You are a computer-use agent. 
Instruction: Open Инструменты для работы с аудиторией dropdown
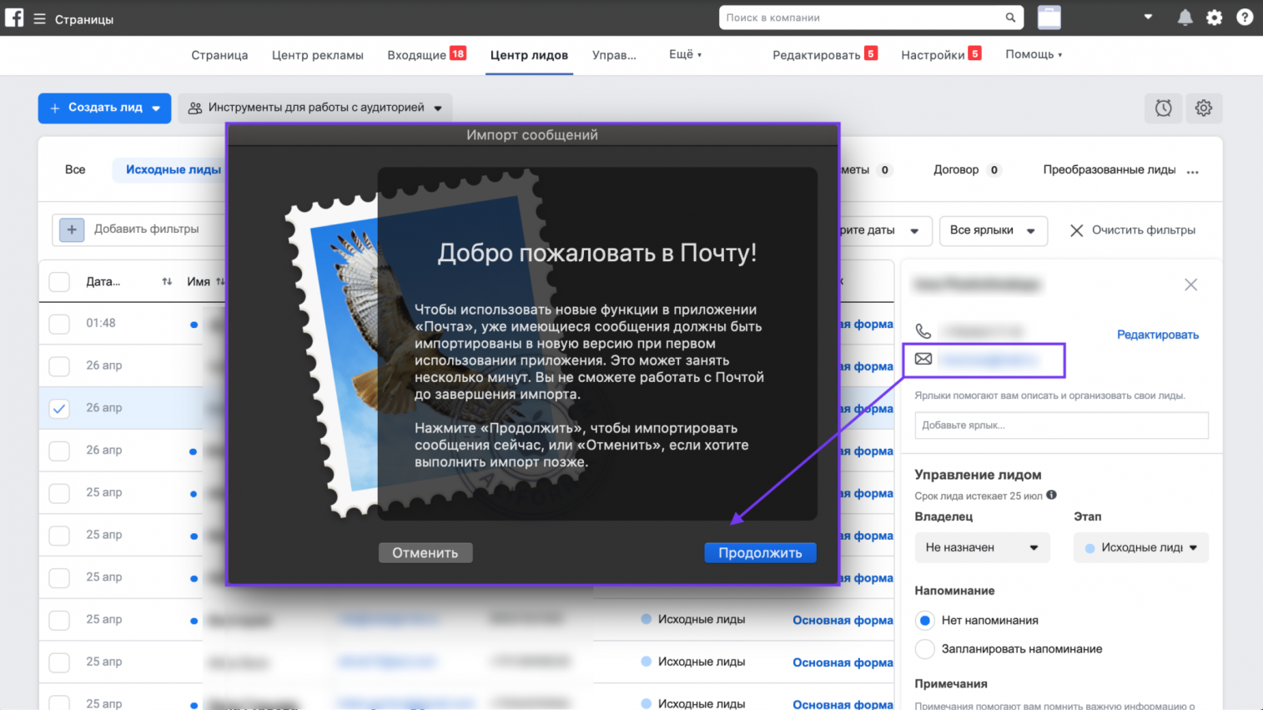pyautogui.click(x=315, y=108)
